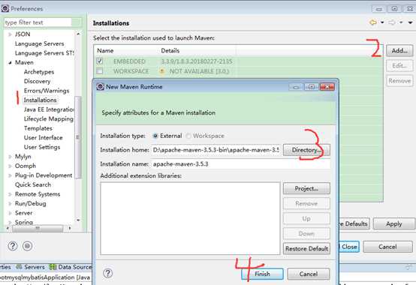Click the Close button in Preferences
416x285 pixels.
click(349, 247)
